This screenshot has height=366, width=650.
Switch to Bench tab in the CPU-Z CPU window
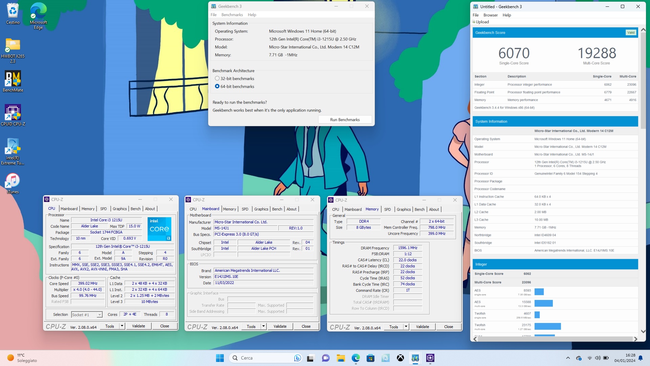tap(135, 209)
